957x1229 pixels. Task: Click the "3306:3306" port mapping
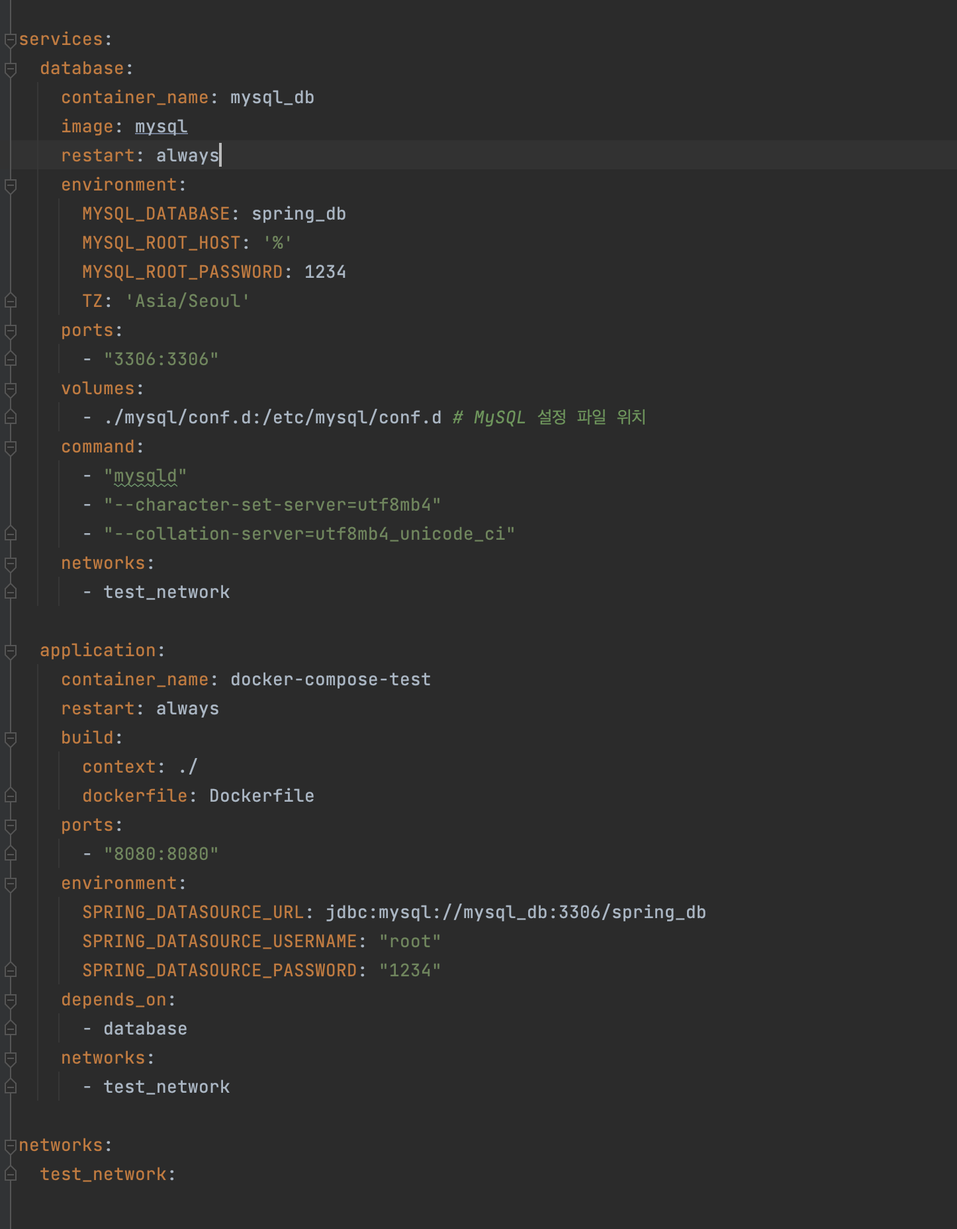[161, 359]
